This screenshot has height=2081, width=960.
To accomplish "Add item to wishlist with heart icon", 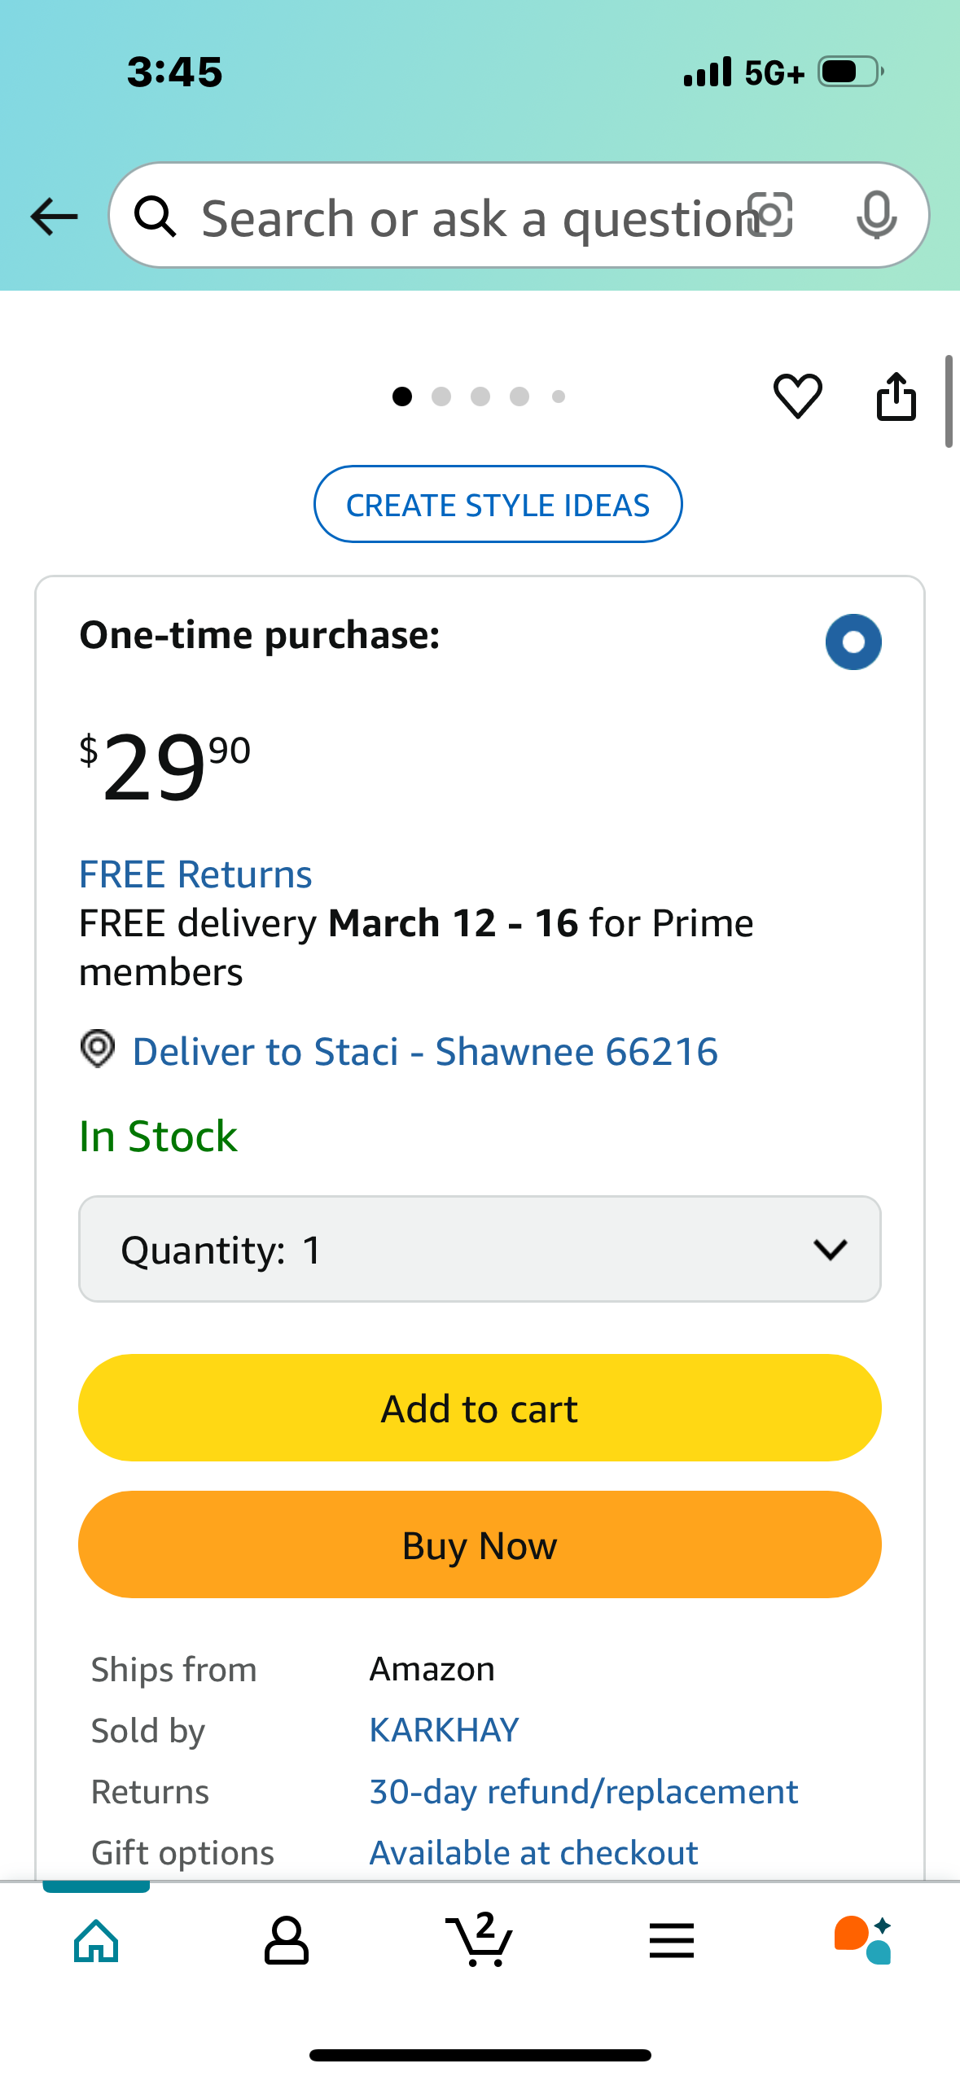I will (797, 396).
